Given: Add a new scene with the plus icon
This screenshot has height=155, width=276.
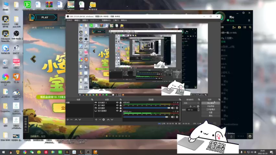Looking at the screenshot, I should 68,120.
